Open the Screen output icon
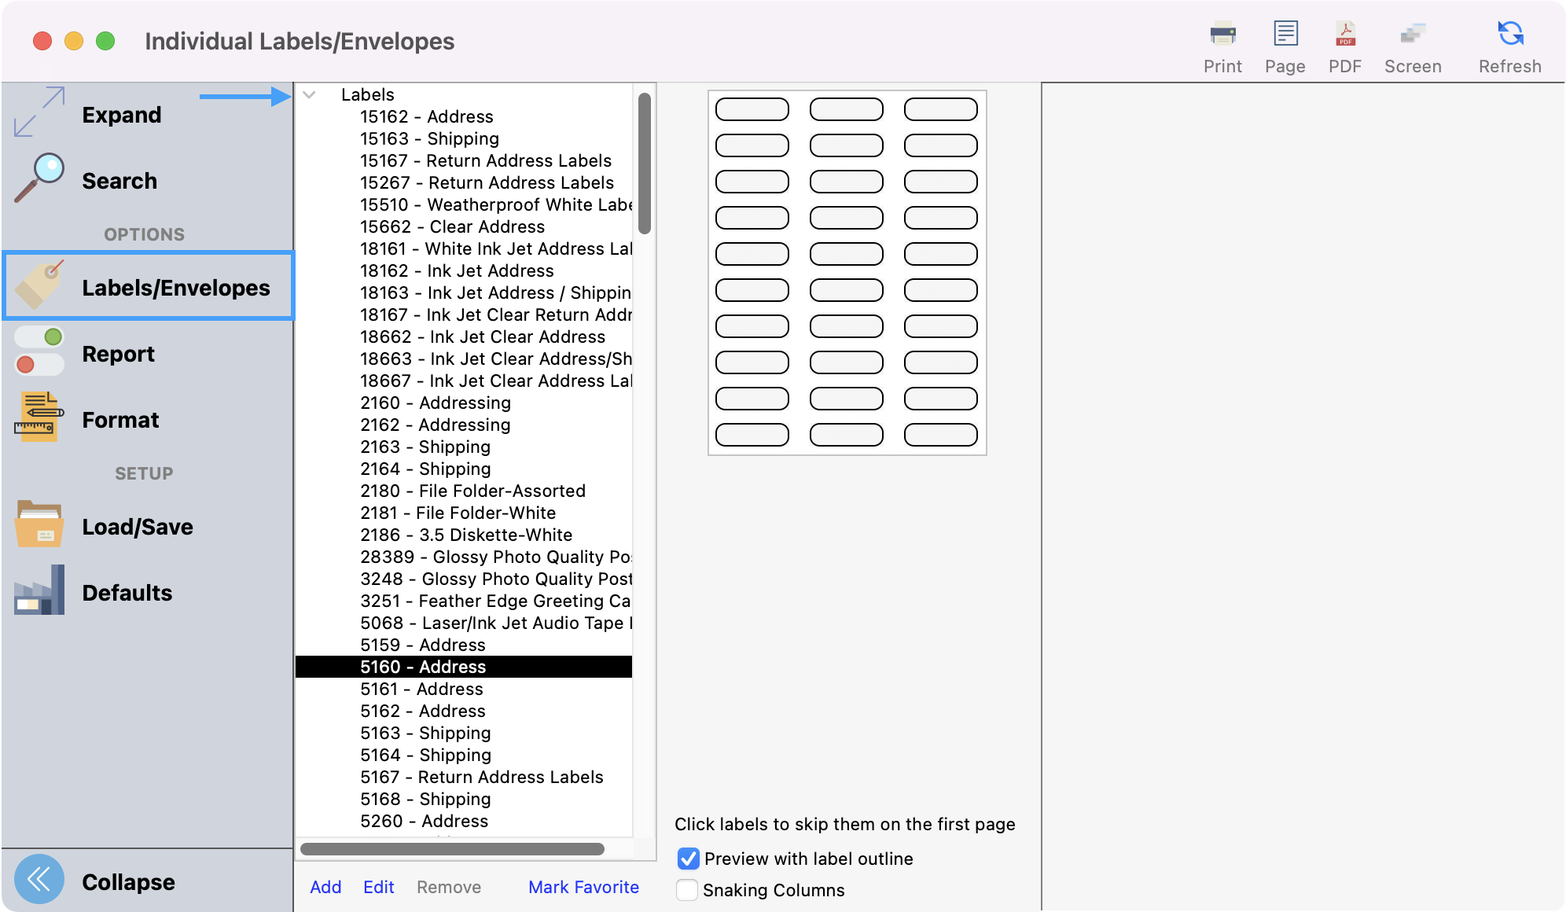Viewport: 1566px width, 912px height. click(x=1412, y=35)
